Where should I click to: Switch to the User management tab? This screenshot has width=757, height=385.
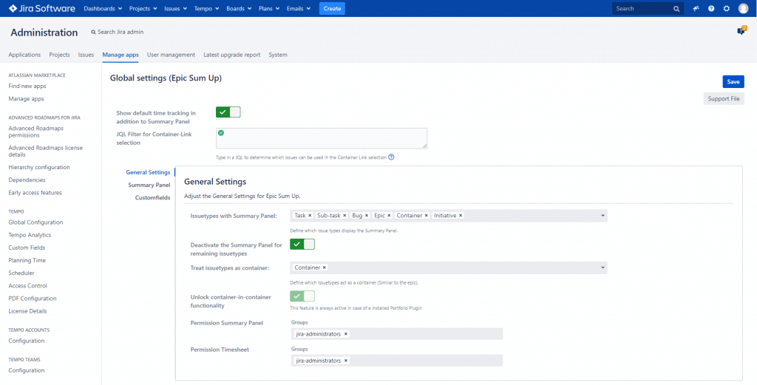tap(171, 55)
